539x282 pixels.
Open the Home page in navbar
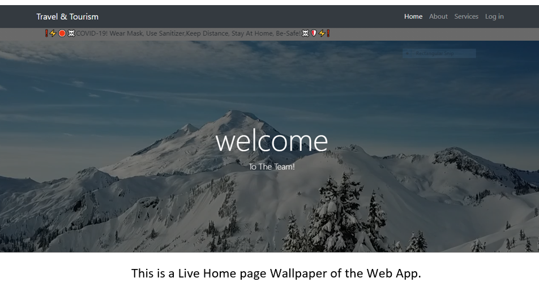point(413,16)
